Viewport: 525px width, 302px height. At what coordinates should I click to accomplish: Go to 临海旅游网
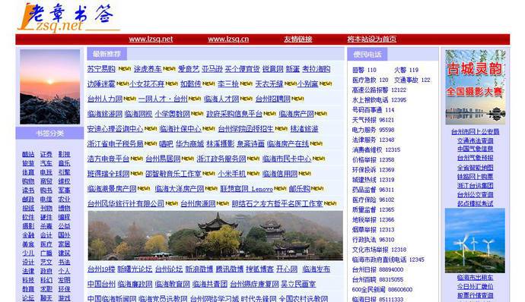[105, 114]
